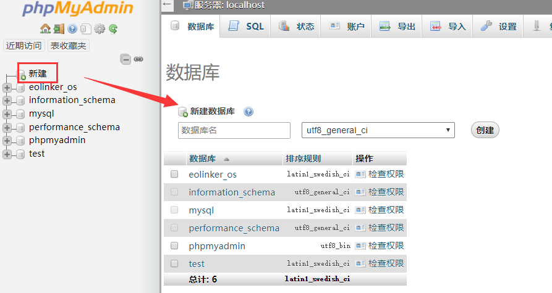Open 检查权限 link for information_schema row
The image size is (552, 293).
click(386, 192)
